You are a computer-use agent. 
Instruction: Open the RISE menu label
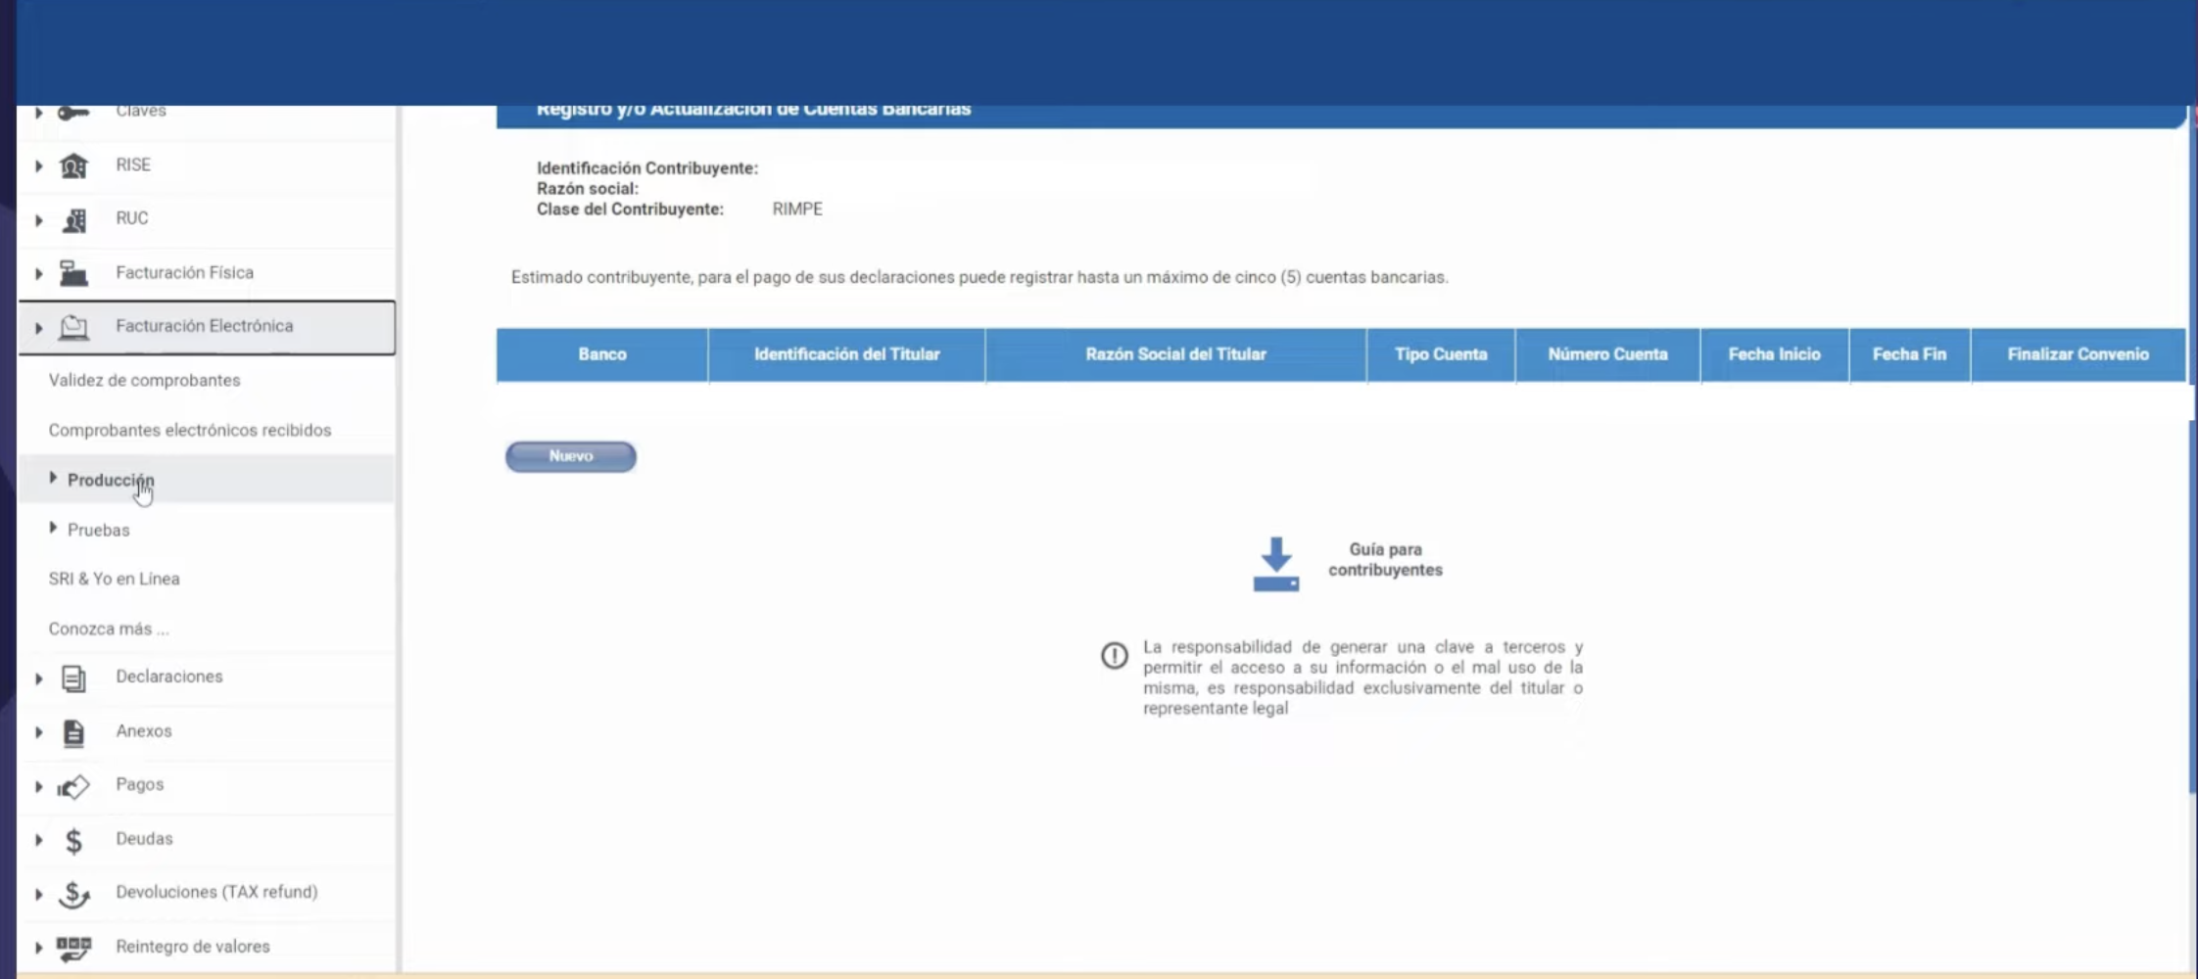(133, 164)
